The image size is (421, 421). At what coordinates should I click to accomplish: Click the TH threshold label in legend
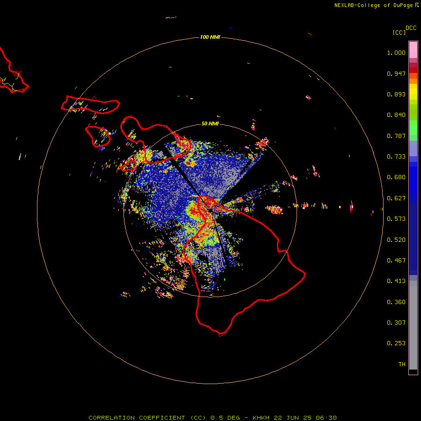tap(402, 364)
